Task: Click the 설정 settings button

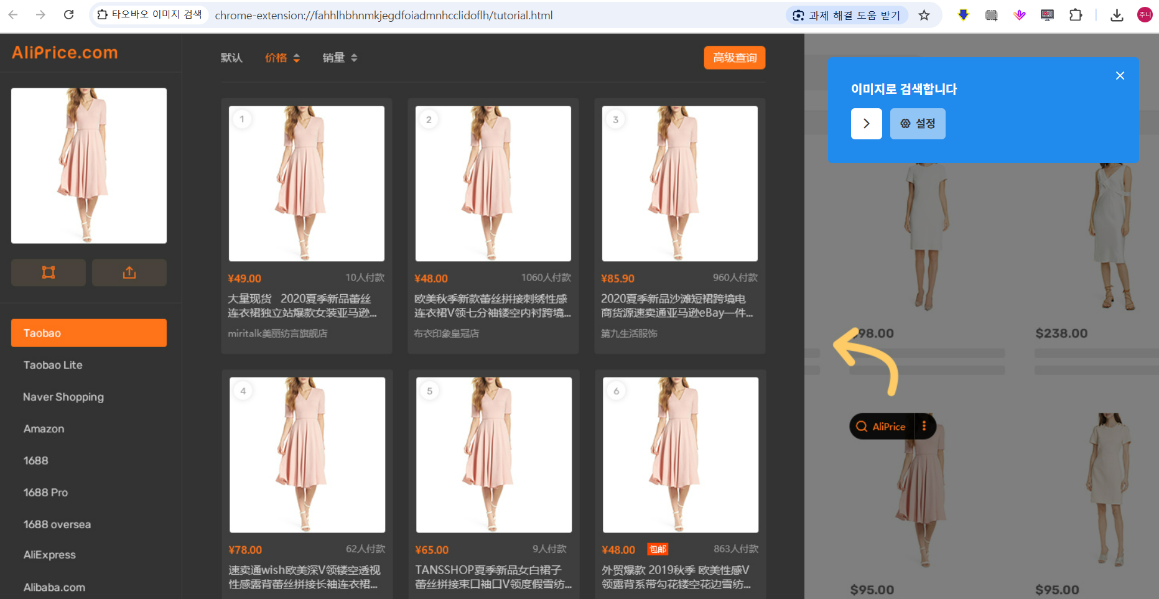Action: pos(918,124)
